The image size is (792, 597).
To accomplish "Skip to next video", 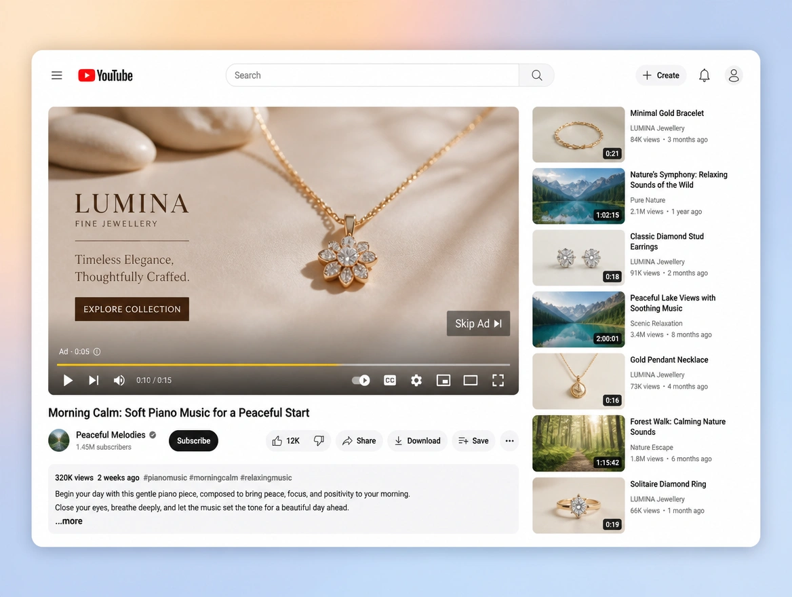I will [94, 380].
